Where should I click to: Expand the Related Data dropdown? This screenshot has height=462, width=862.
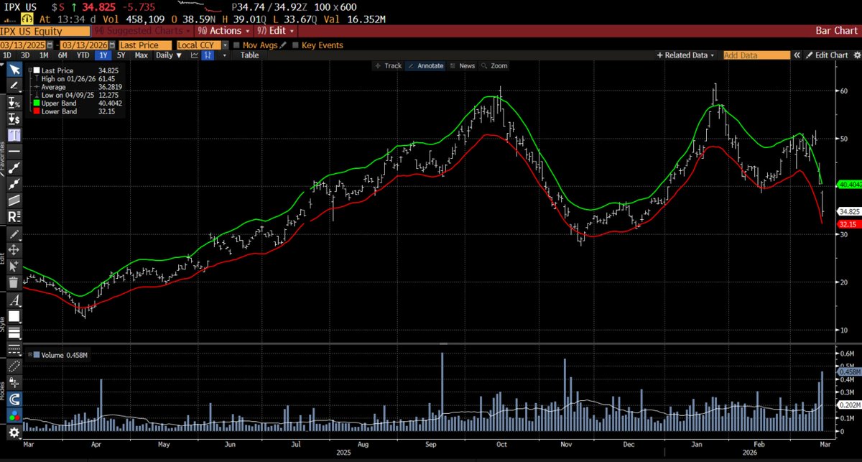click(x=686, y=55)
